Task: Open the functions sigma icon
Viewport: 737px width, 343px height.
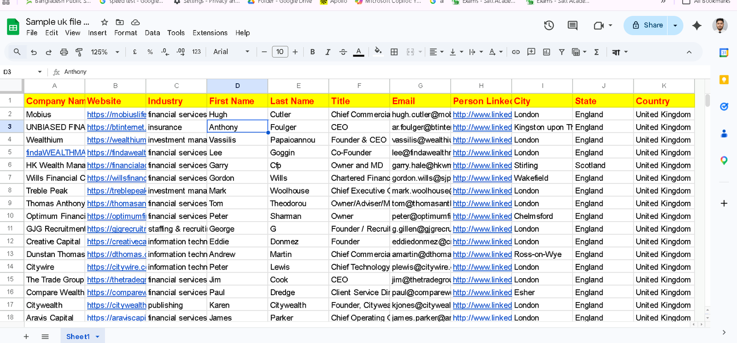Action: tap(597, 52)
